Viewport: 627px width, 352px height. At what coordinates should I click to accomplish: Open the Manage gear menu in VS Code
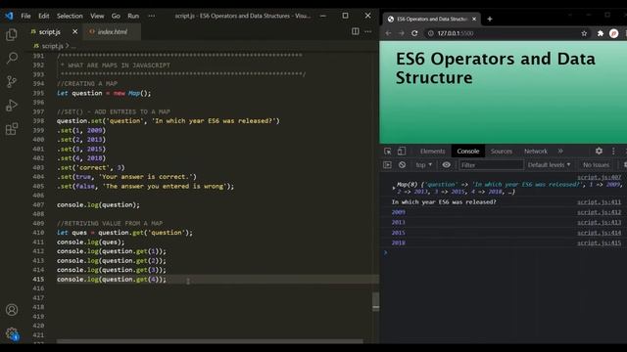12,333
